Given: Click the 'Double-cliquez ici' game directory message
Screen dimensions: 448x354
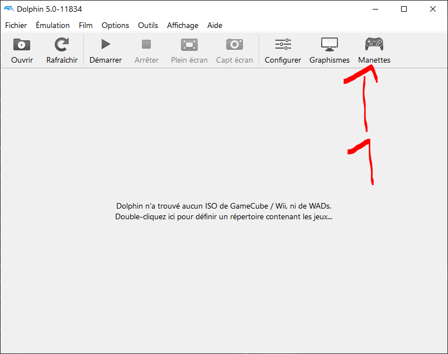Looking at the screenshot, I should [x=223, y=216].
